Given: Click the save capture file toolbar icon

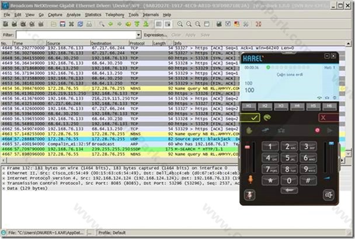Looking at the screenshot, I should click(62, 24).
